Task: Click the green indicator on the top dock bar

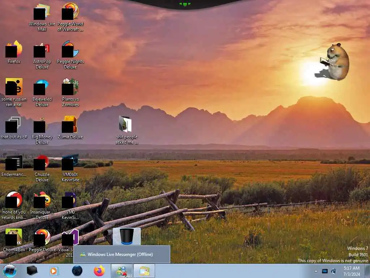Action: 185,4
